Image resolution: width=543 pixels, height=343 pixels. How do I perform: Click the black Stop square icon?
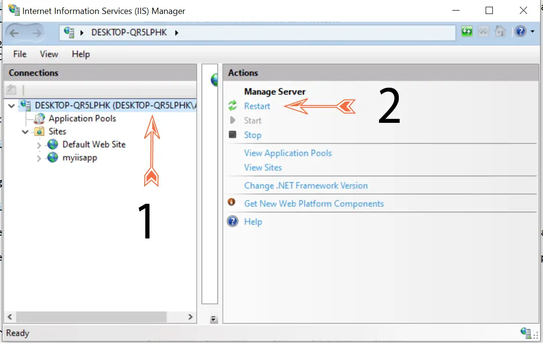(232, 134)
